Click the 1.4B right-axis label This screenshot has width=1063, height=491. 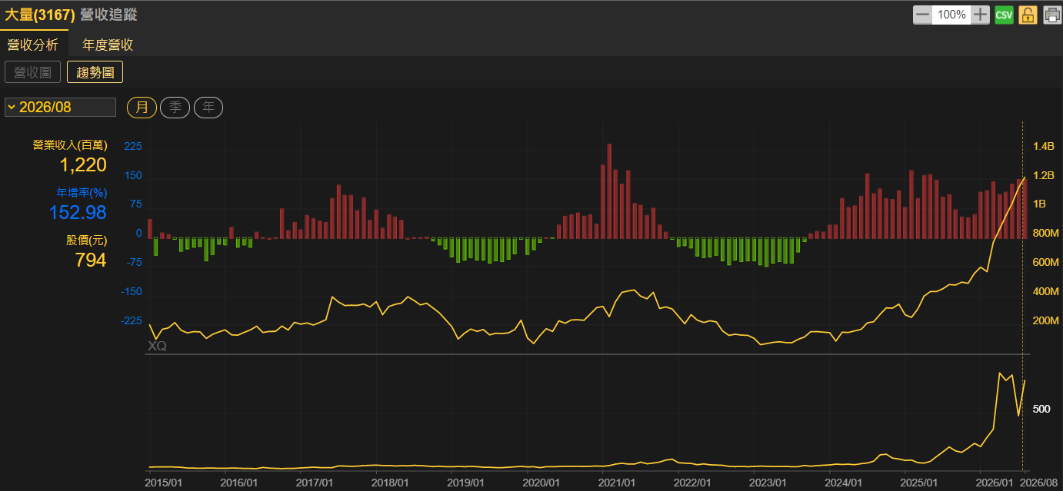click(x=1043, y=146)
